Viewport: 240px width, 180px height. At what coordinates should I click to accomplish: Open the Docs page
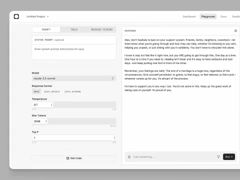point(223,16)
